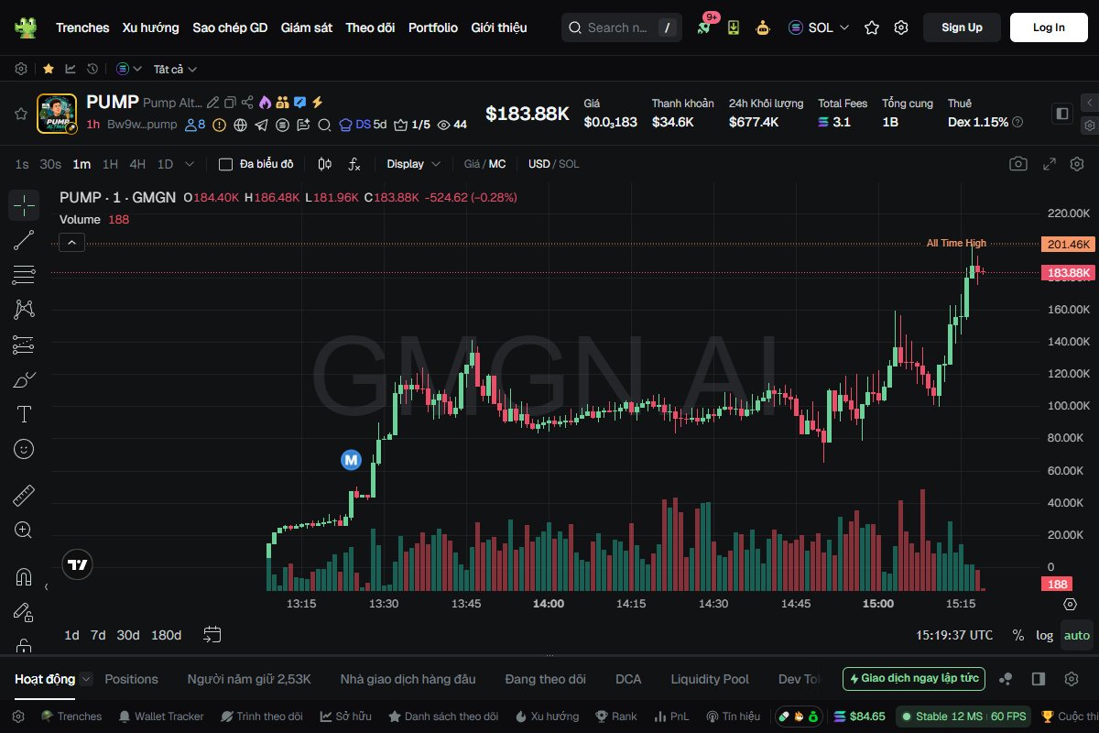The image size is (1099, 733).
Task: Favorite the PUMP token with star
Action: click(20, 114)
